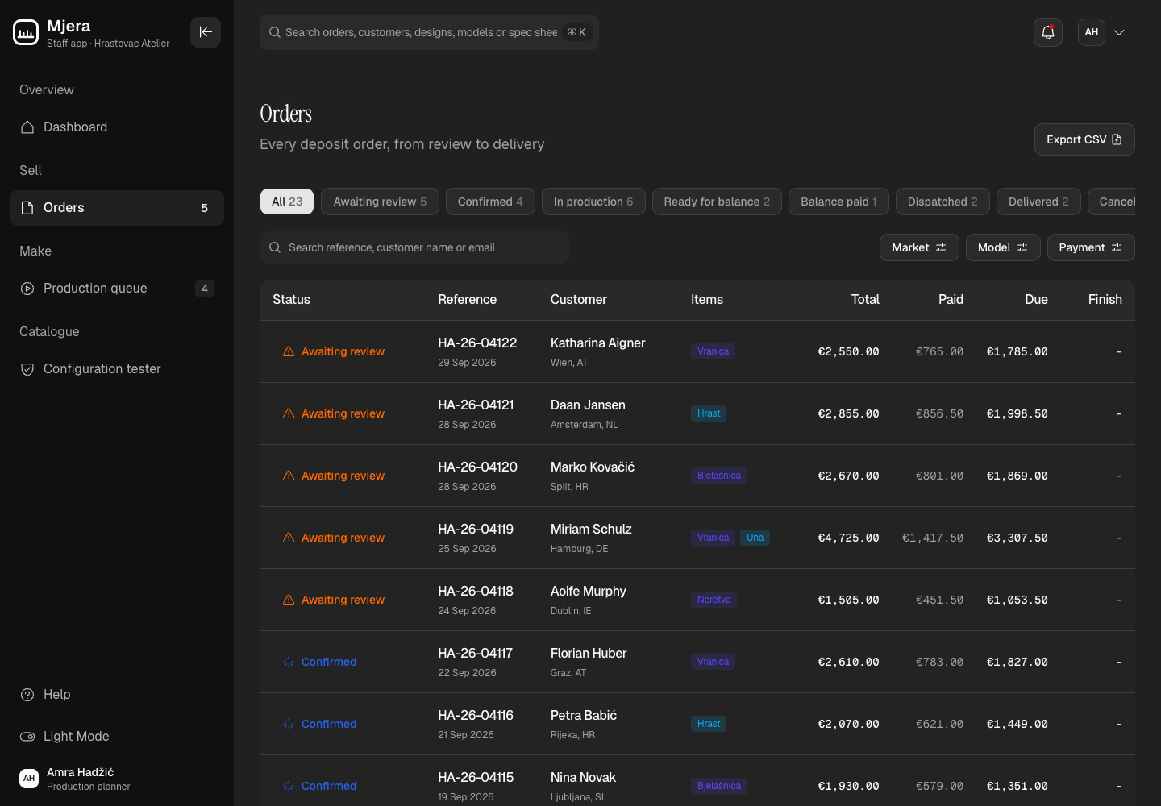Open the Model filter dropdown
This screenshot has width=1161, height=806.
tap(1003, 247)
